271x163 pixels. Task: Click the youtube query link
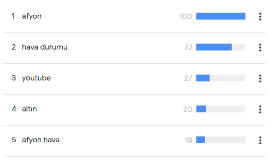[x=36, y=78]
